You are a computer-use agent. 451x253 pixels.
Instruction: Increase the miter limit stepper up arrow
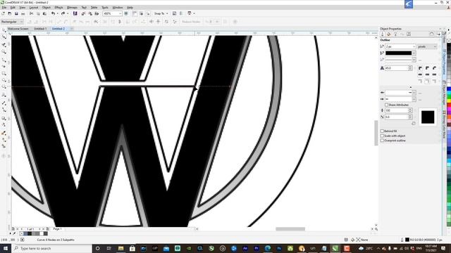410,67
